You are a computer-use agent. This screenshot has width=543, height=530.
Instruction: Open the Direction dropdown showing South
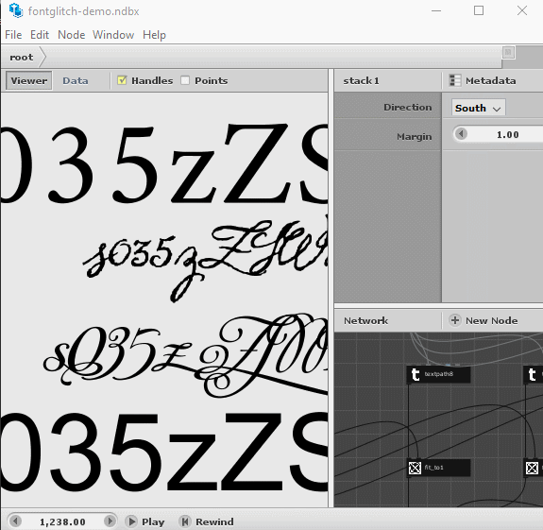[478, 108]
